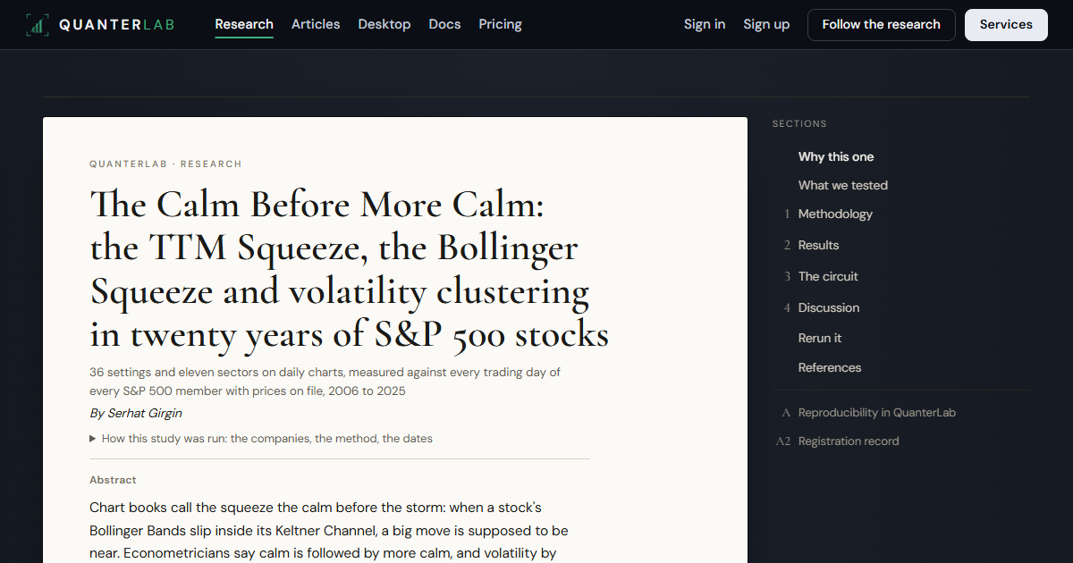This screenshot has height=563, width=1073.
Task: Click Follow the research button
Action: (881, 25)
